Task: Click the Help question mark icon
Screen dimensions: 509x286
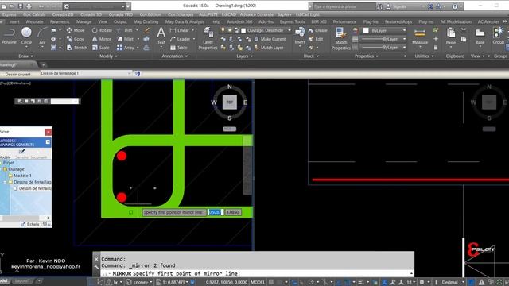Action: tap(455, 6)
